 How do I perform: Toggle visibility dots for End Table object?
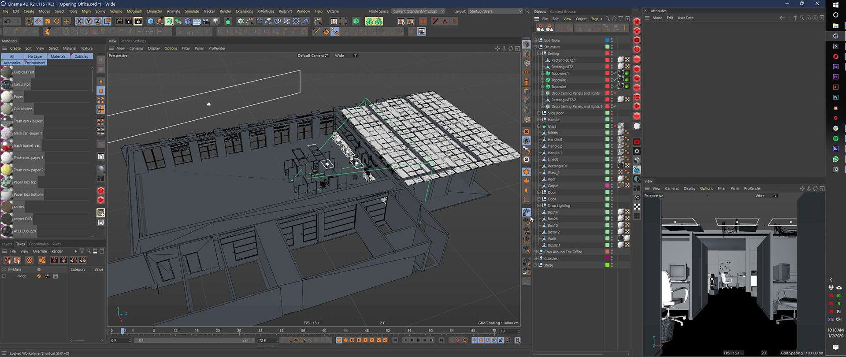pyautogui.click(x=612, y=40)
